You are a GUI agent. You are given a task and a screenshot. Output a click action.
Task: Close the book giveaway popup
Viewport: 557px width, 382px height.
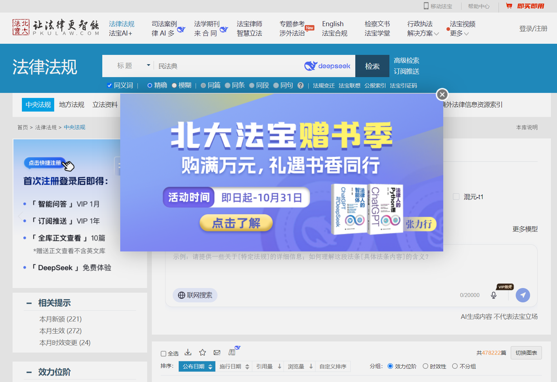[x=442, y=94]
